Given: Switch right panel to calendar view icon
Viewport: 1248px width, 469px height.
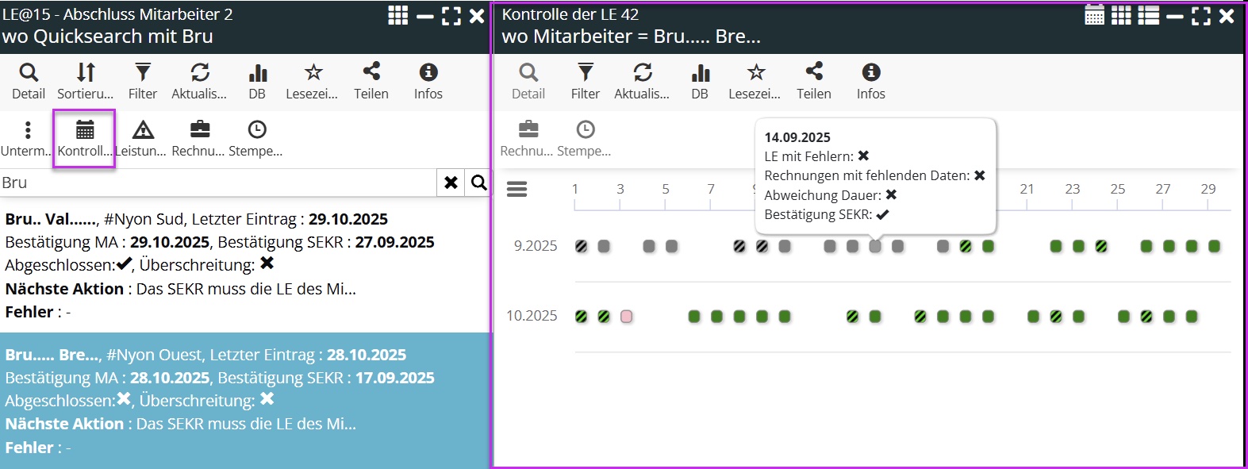Looking at the screenshot, I should point(1094,15).
